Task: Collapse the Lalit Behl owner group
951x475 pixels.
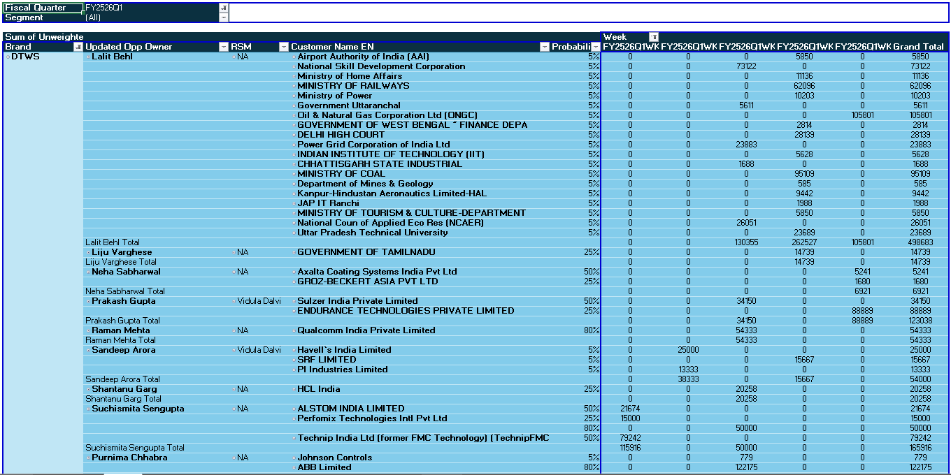Action: [88, 57]
